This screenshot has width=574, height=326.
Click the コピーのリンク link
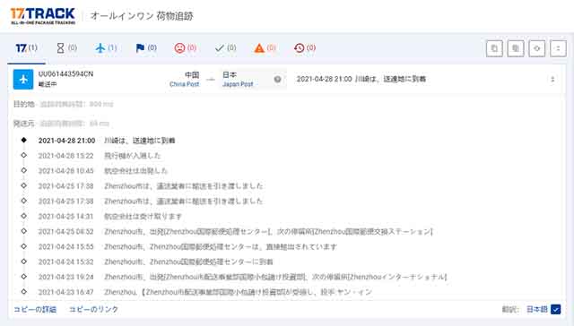93,309
